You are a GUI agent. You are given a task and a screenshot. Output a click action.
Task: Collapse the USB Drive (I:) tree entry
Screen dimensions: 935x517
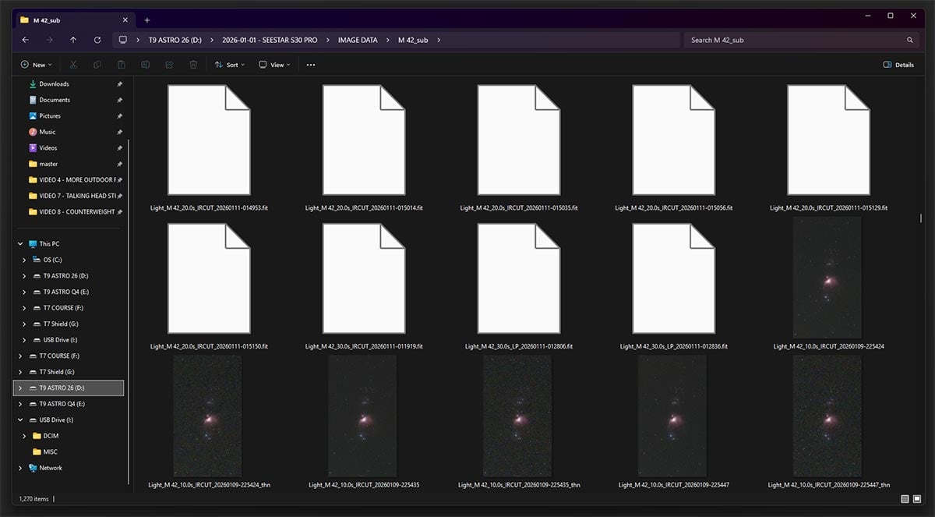coord(19,420)
